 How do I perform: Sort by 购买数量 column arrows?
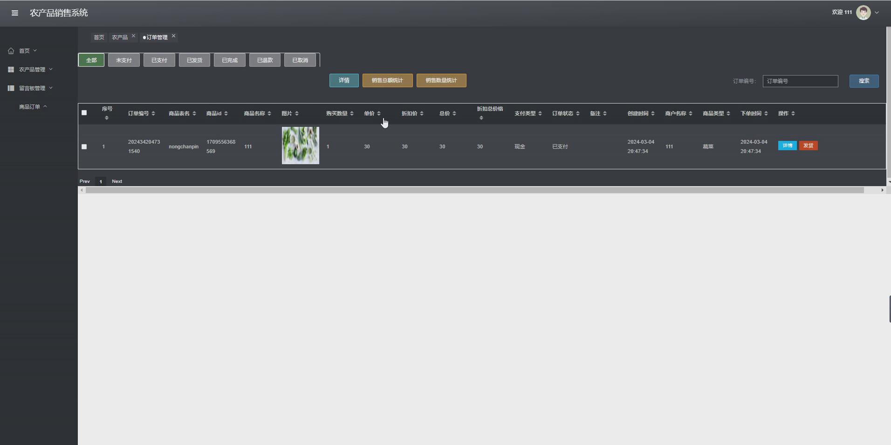coord(352,114)
